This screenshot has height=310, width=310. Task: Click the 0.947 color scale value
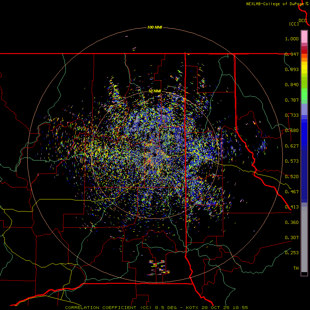click(x=292, y=54)
